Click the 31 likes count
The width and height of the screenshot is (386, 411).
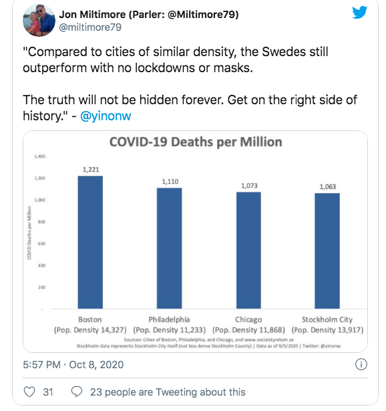tap(48, 392)
